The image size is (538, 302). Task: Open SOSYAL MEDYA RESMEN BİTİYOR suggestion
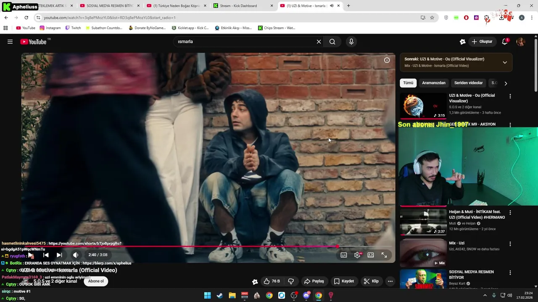[x=471, y=274]
